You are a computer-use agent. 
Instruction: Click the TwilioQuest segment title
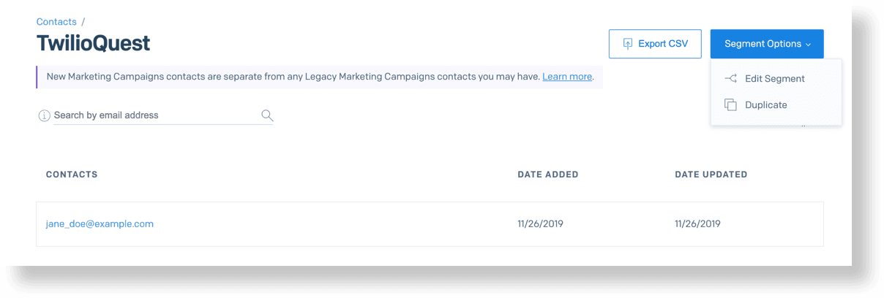(x=93, y=43)
